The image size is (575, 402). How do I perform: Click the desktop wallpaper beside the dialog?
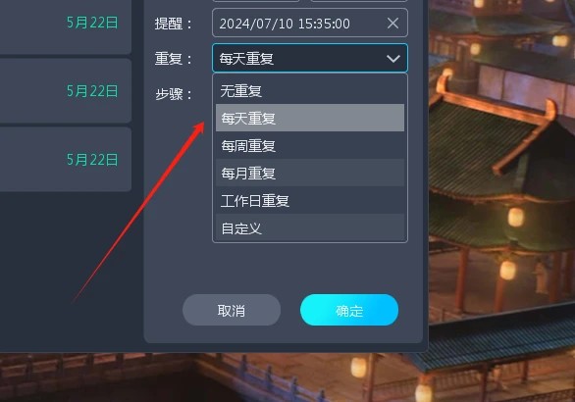[502, 183]
